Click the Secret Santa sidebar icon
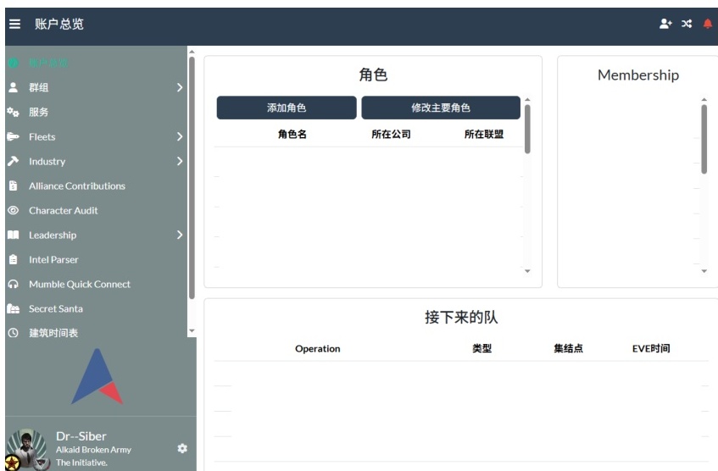Image resolution: width=718 pixels, height=471 pixels. (x=13, y=309)
